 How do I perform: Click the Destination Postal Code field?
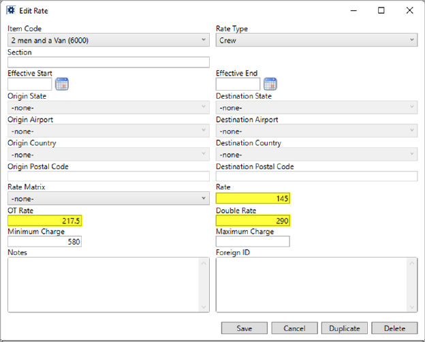(316, 176)
